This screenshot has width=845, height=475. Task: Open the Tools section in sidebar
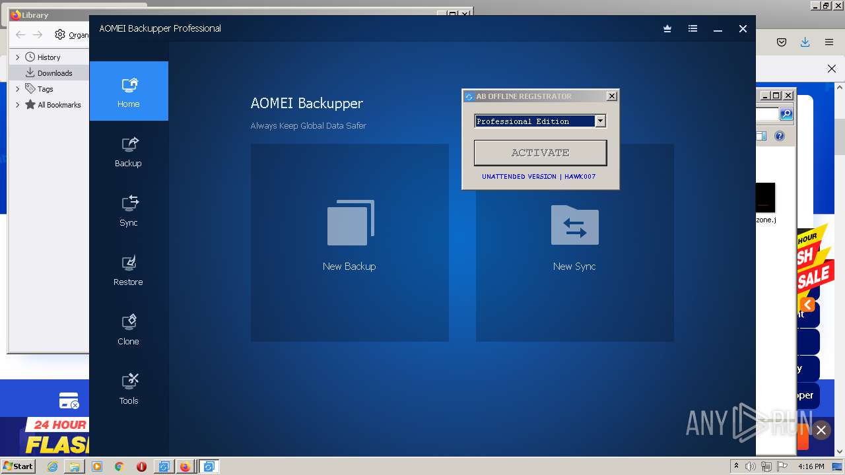pyautogui.click(x=129, y=389)
